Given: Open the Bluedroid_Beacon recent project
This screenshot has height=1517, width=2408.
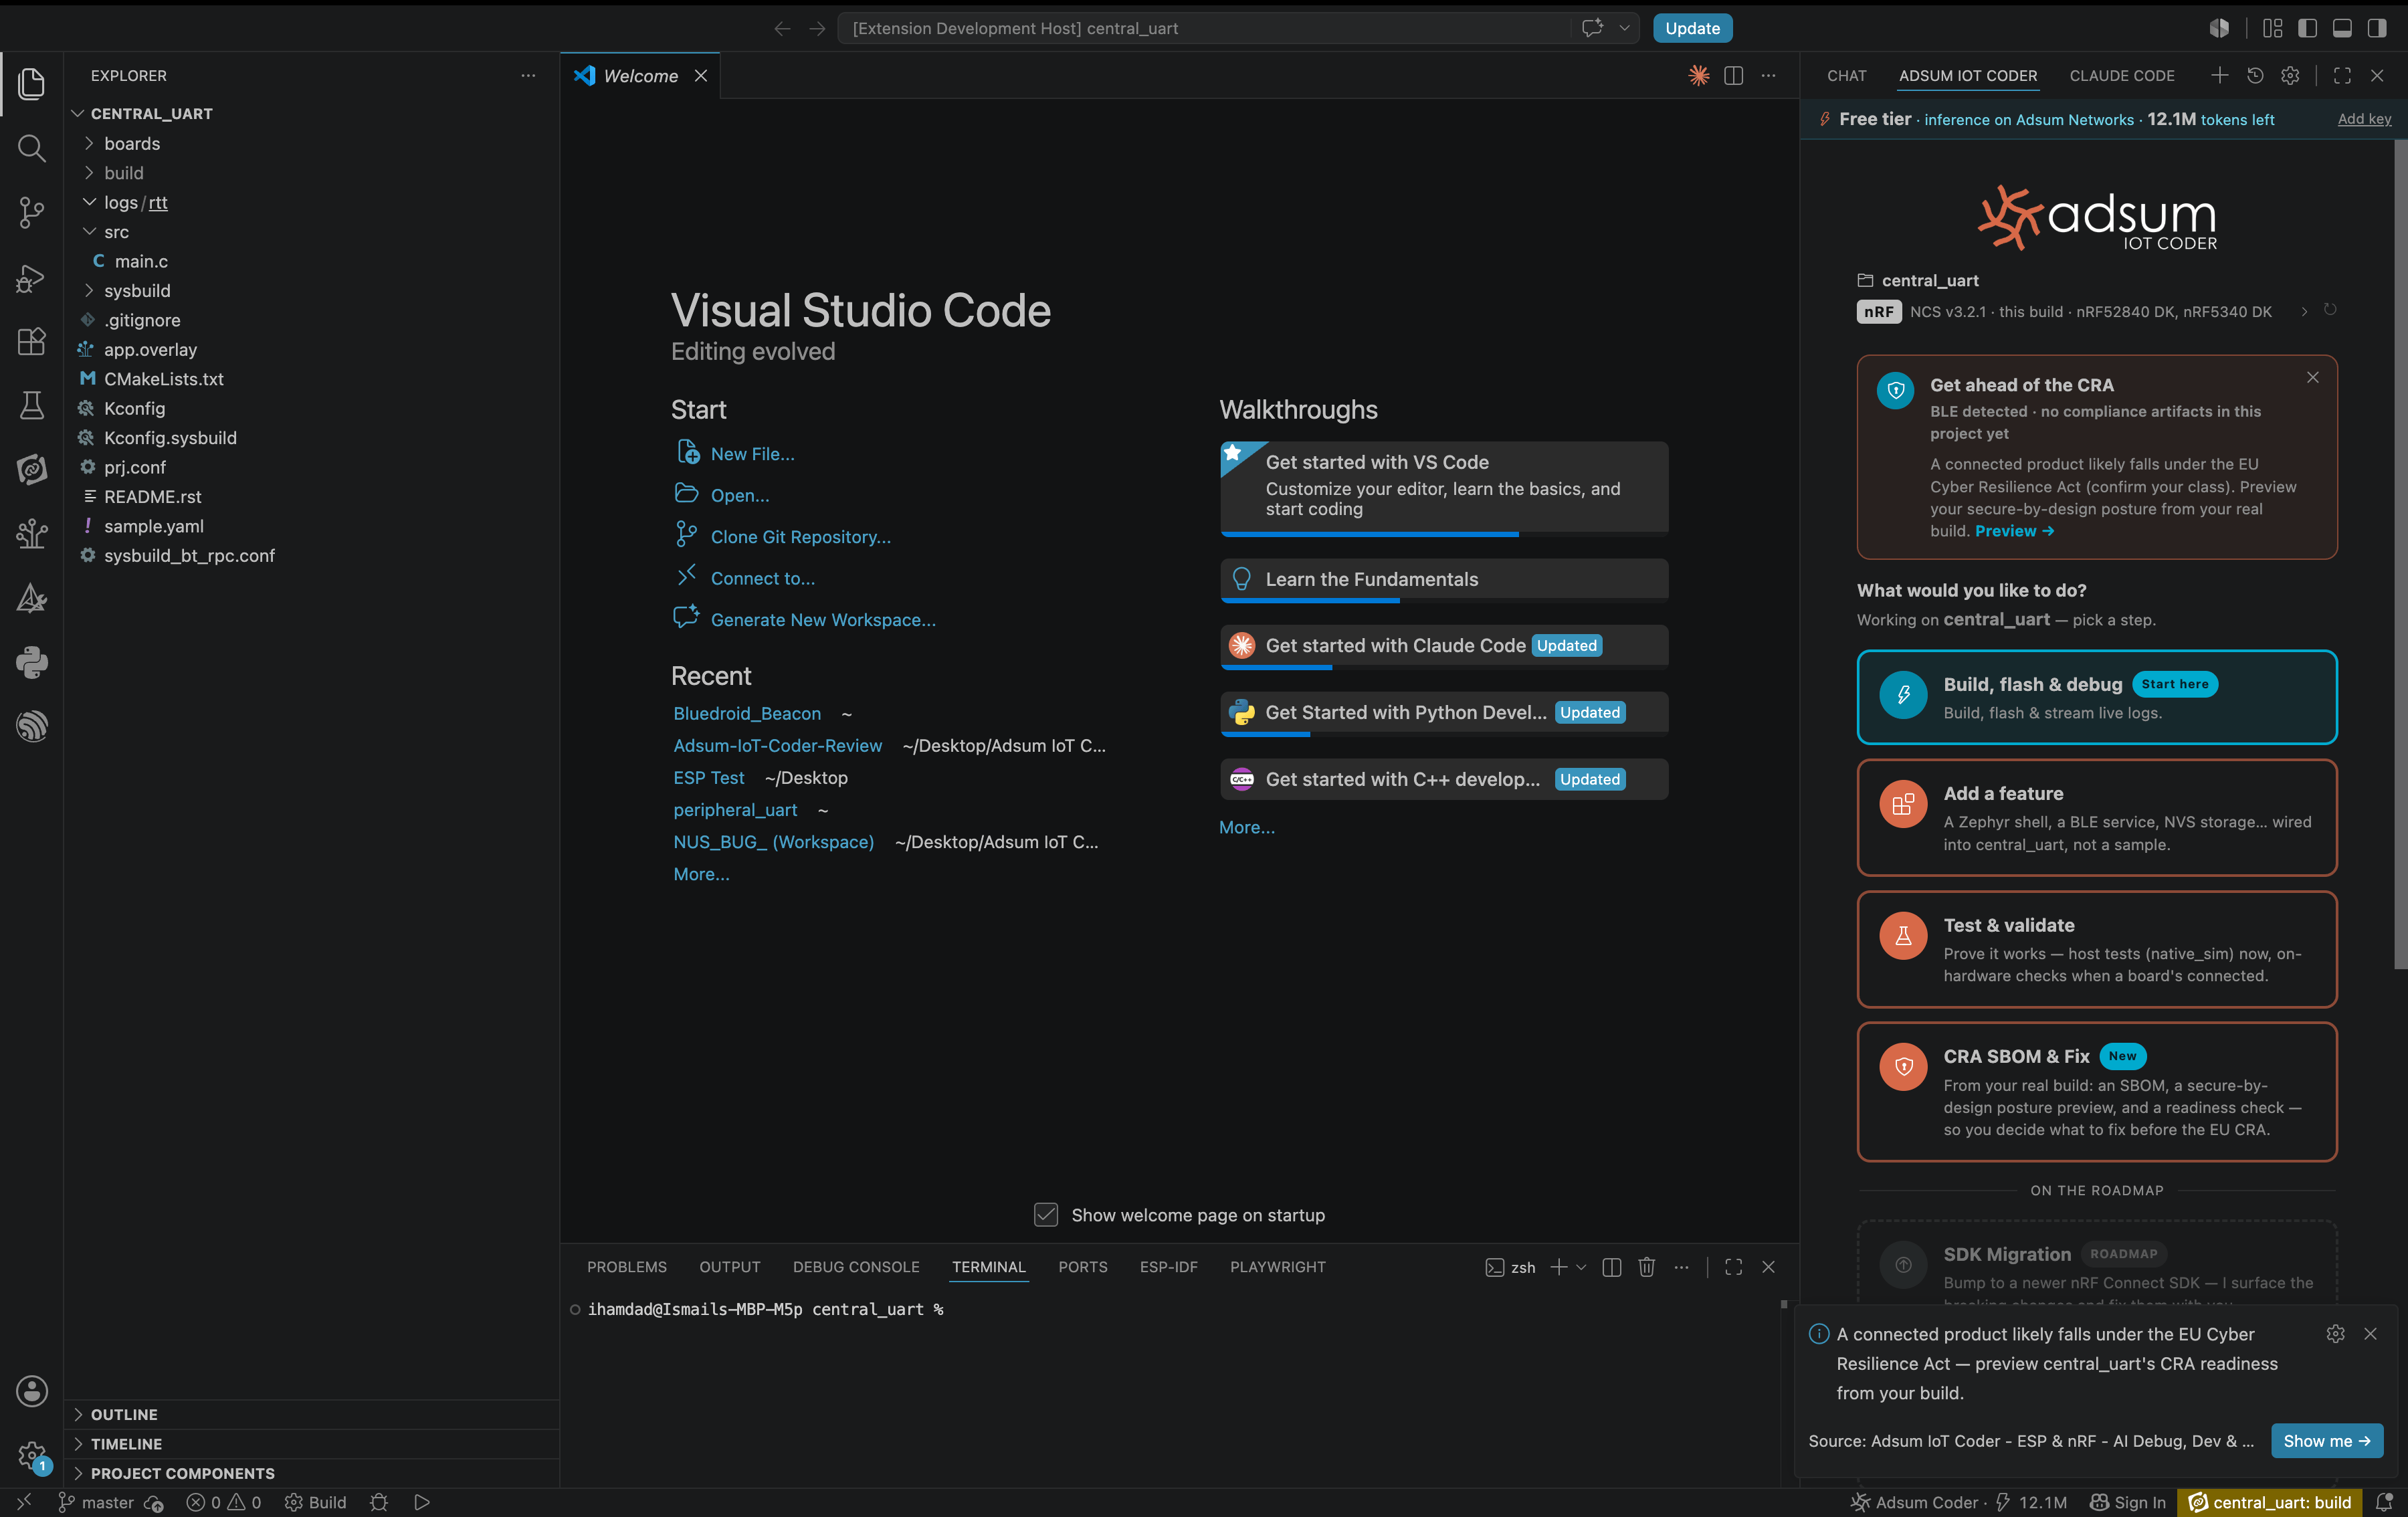Looking at the screenshot, I should 747,713.
